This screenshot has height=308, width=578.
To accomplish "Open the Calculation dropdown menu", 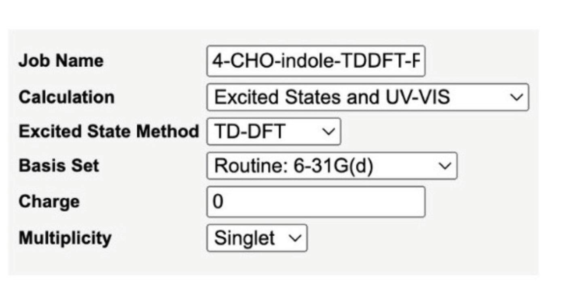I will 367,97.
